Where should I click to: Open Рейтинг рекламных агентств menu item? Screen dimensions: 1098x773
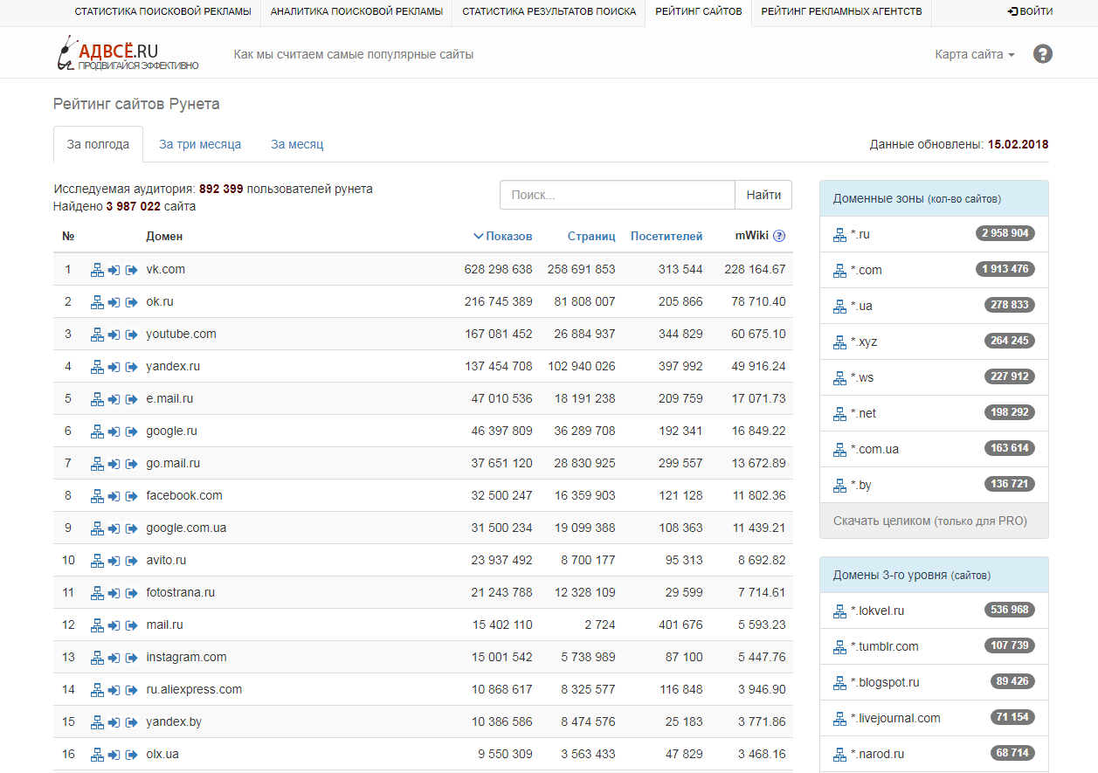841,12
